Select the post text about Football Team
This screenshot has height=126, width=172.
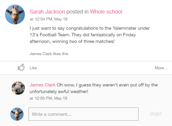(90, 35)
